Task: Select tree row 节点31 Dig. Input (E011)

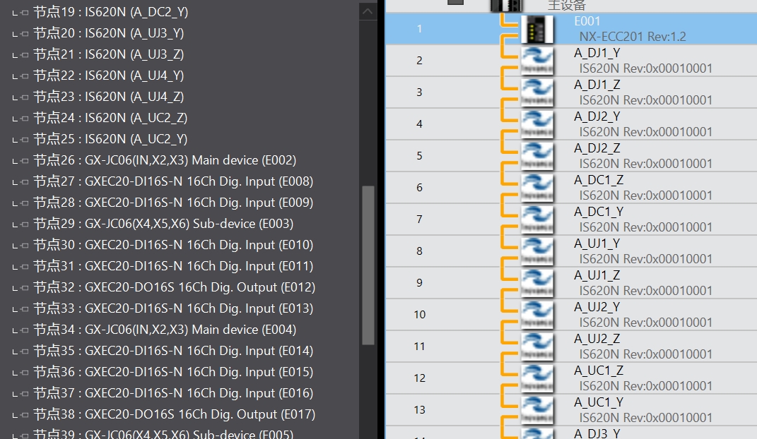Action: [x=173, y=267]
